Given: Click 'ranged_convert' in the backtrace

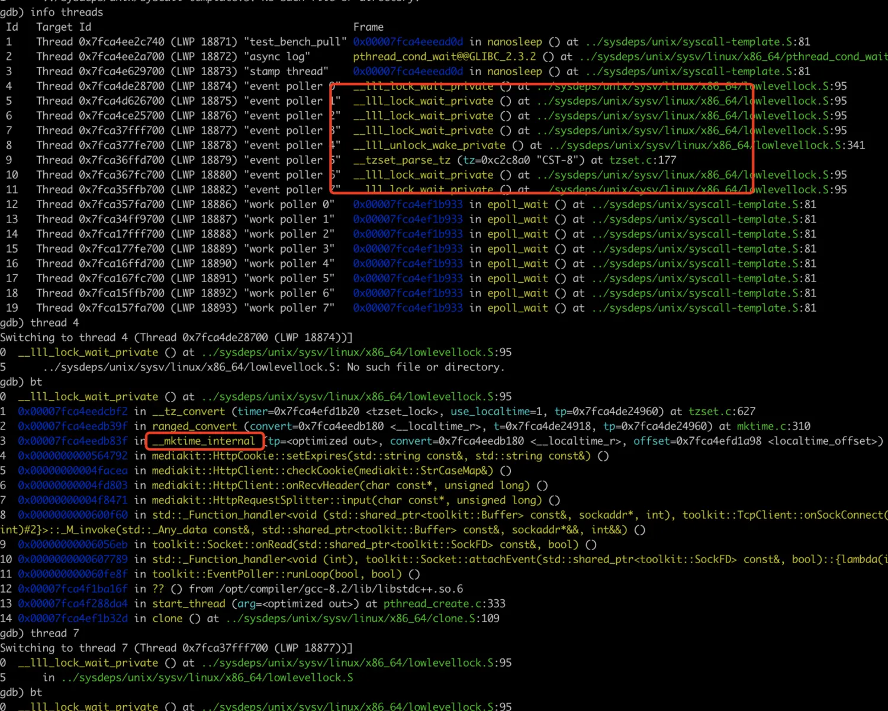Looking at the screenshot, I should tap(195, 426).
